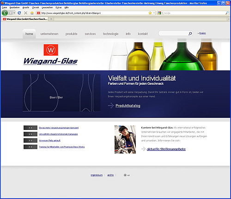The image size is (231, 199).
Task: Open the Google search engine selector
Action: [x=160, y=13]
